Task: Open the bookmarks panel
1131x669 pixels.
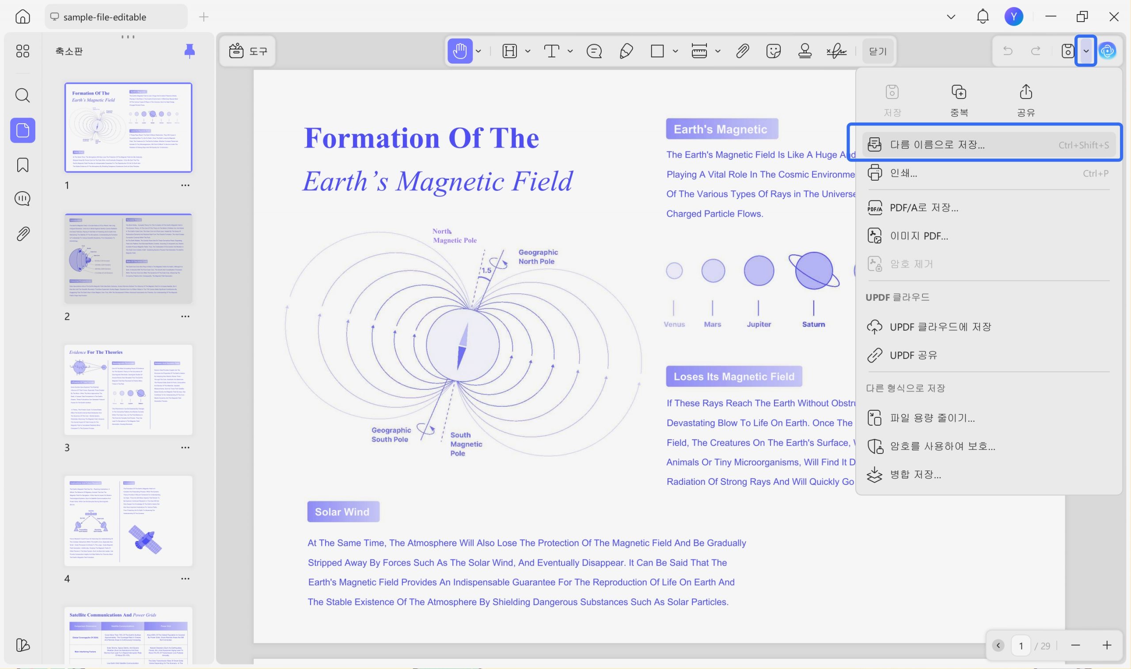Action: [x=23, y=165]
